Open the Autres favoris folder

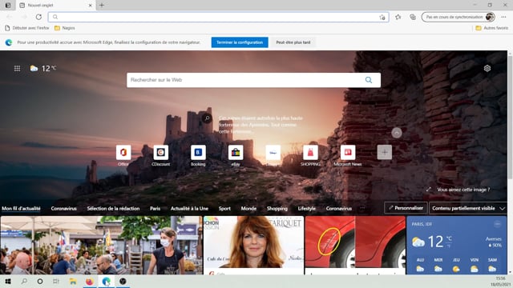point(491,28)
